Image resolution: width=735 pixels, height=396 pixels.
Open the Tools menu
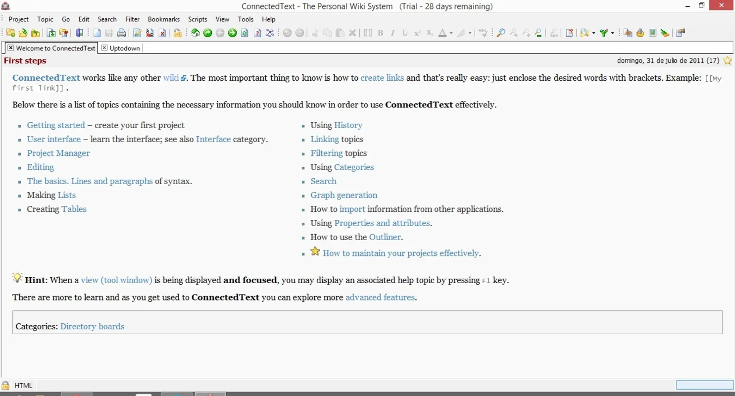point(245,19)
